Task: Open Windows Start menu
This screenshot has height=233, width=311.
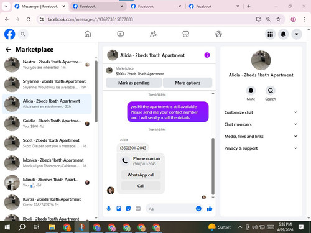Action: pos(7,227)
